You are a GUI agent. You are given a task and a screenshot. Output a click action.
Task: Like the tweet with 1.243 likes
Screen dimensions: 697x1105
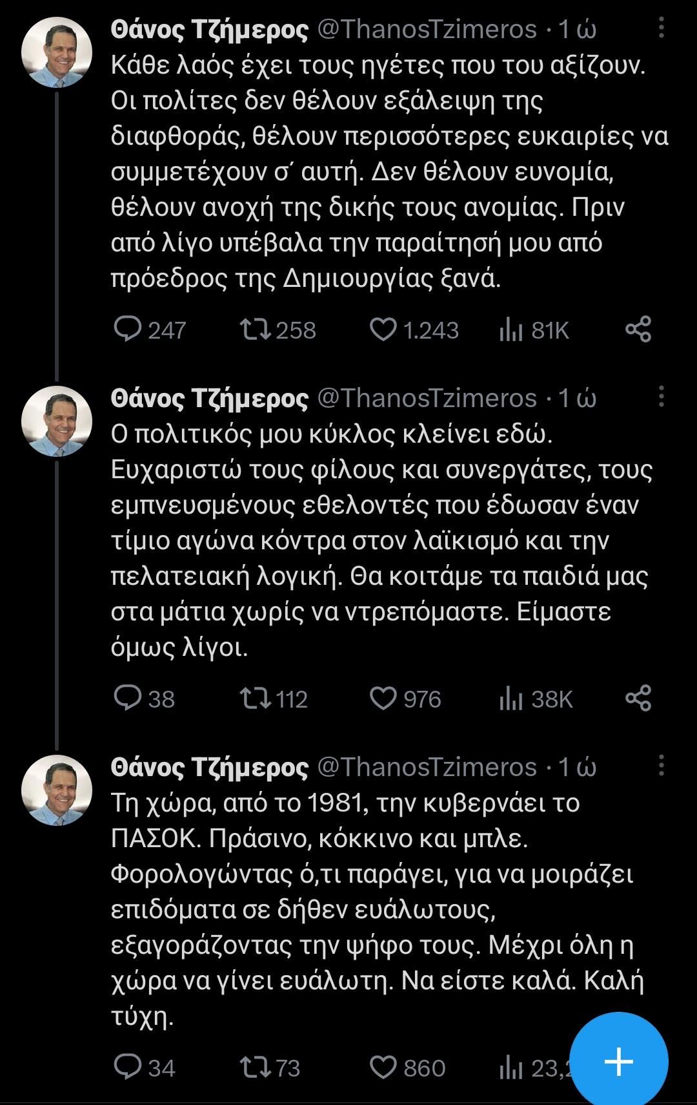[383, 330]
